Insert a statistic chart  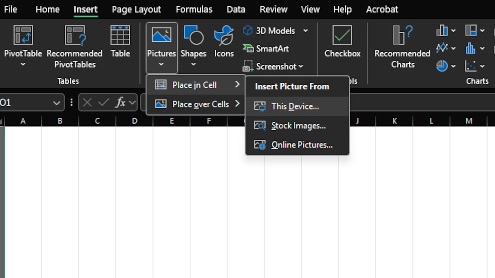click(x=471, y=48)
